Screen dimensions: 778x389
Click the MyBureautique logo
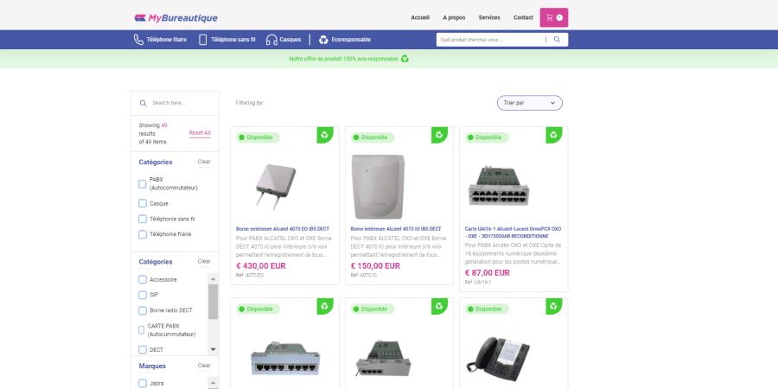tap(175, 18)
